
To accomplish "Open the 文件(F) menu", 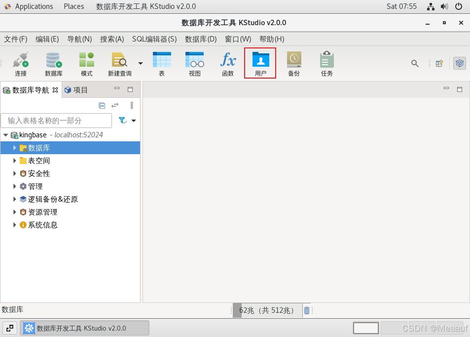I will pyautogui.click(x=16, y=39).
